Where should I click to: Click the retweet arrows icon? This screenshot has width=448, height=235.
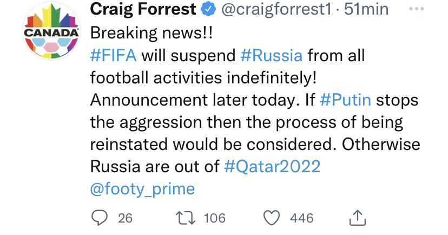point(185,218)
